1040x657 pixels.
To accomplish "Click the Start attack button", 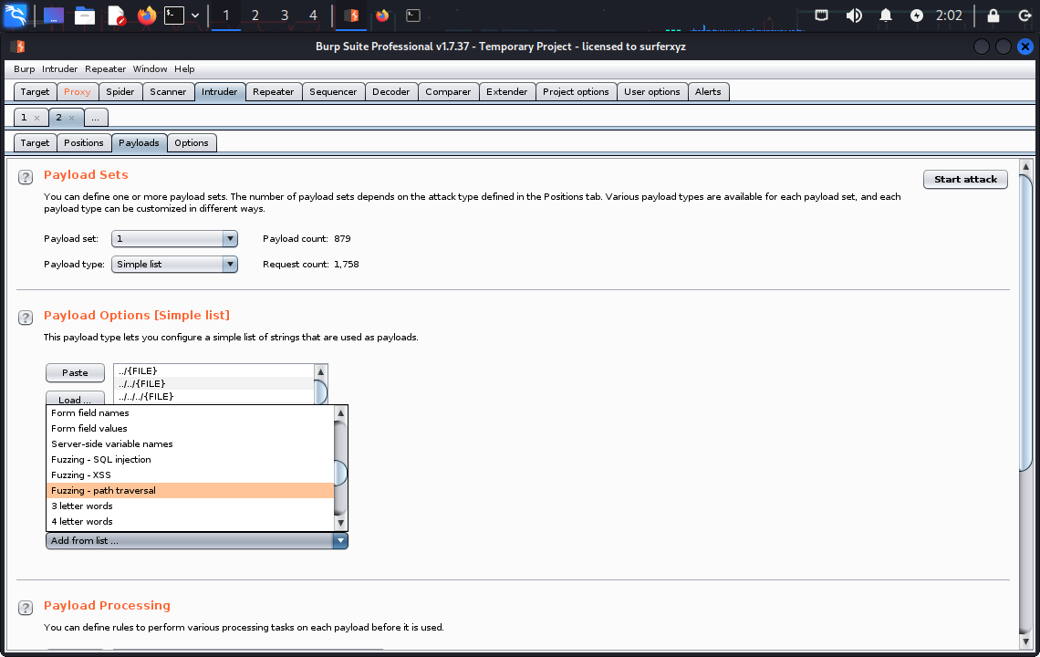I will [965, 179].
